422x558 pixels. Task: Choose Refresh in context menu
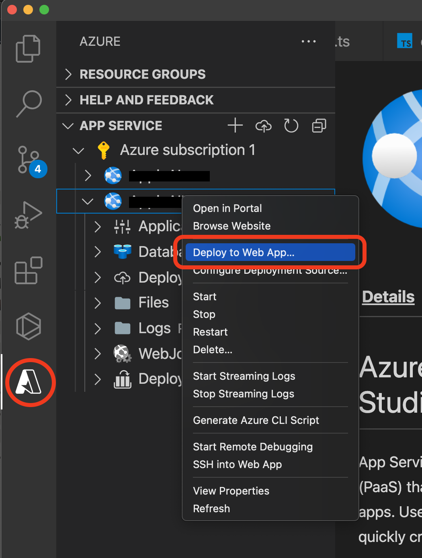click(270, 509)
